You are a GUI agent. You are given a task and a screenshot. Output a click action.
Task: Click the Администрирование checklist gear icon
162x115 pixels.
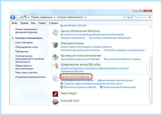pyautogui.click(x=55, y=78)
